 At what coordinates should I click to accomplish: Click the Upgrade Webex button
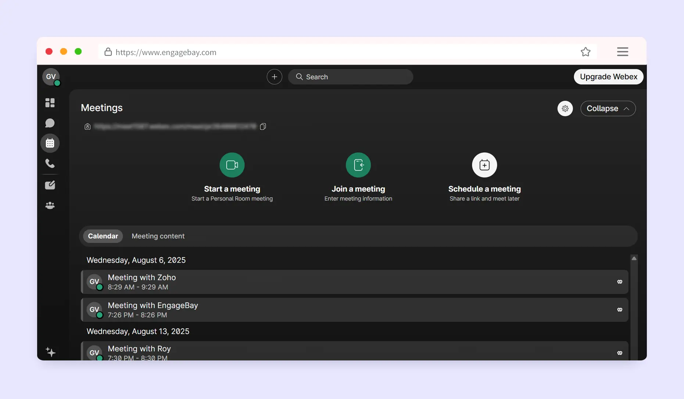click(608, 77)
